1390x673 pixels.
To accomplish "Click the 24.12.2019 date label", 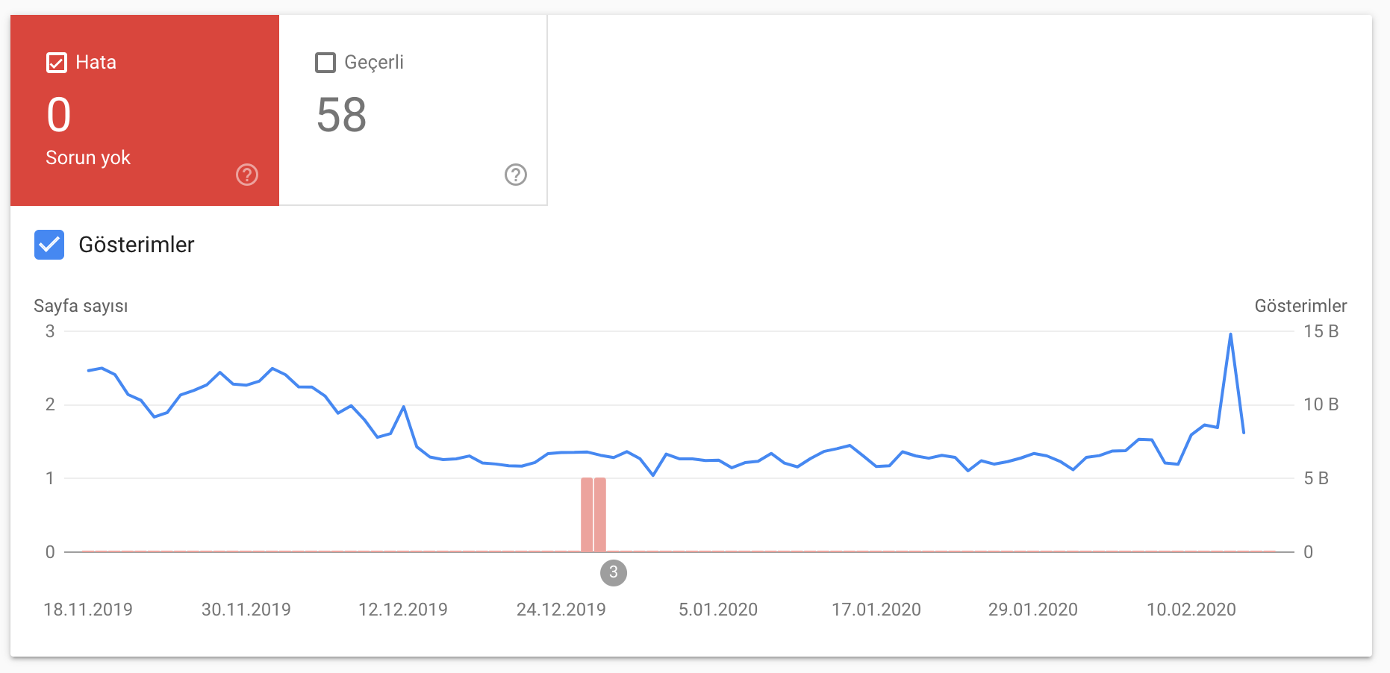I will point(561,610).
